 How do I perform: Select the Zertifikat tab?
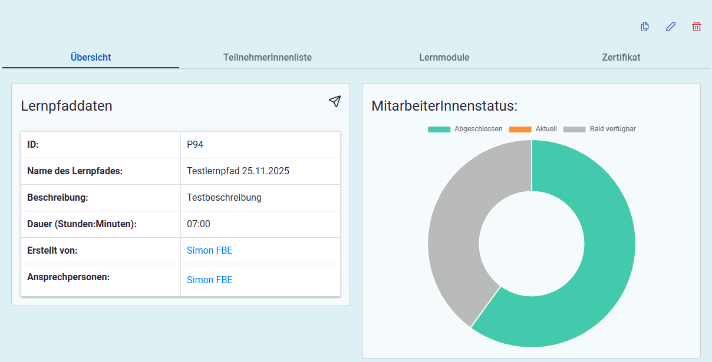coord(621,57)
